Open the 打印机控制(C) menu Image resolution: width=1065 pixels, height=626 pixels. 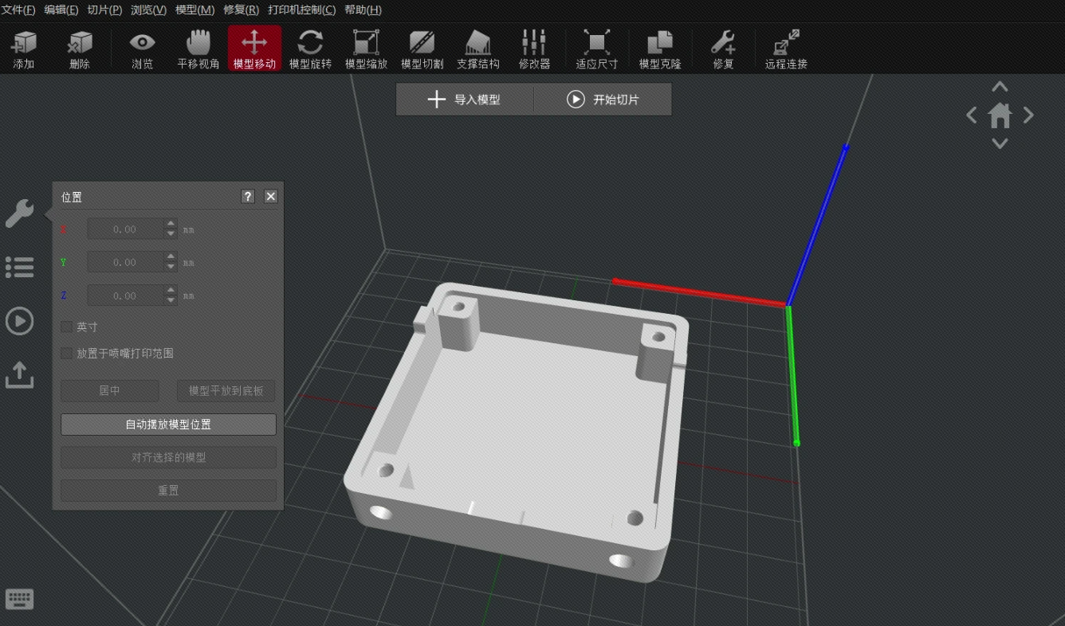pos(302,10)
